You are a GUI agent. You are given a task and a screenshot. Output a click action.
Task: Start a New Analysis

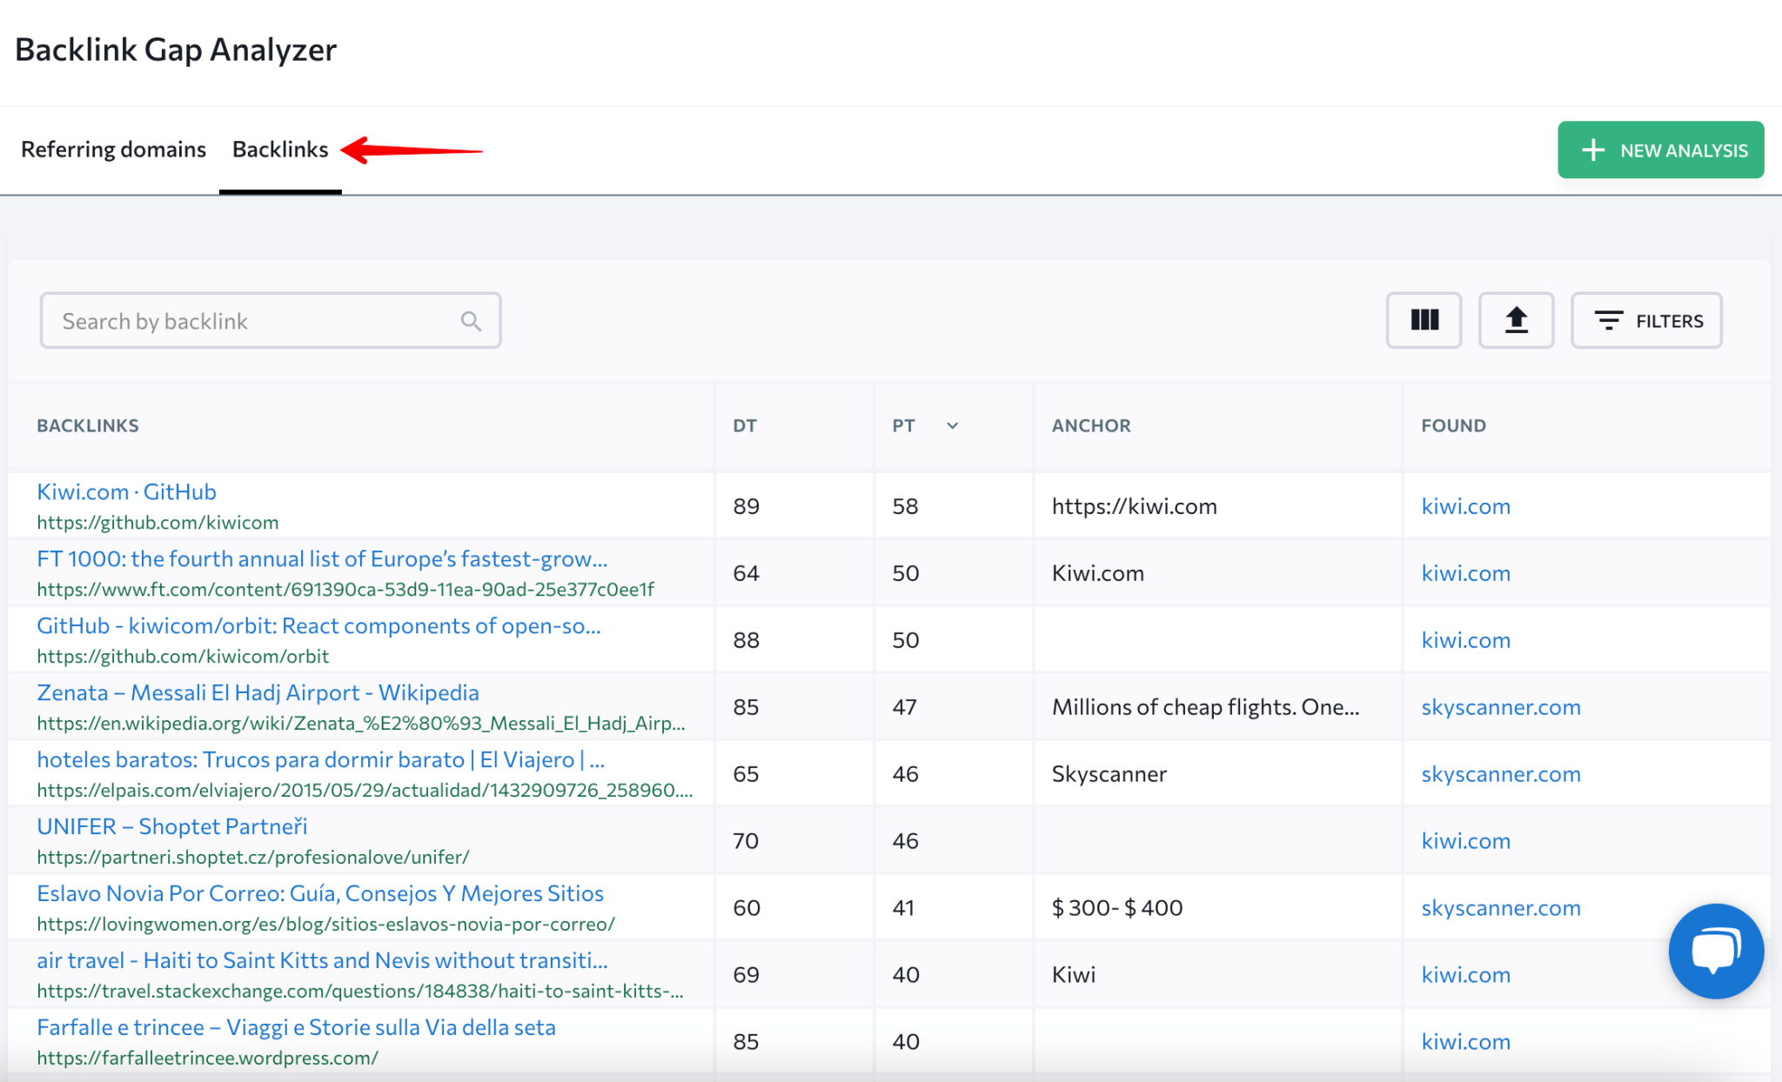pos(1661,150)
